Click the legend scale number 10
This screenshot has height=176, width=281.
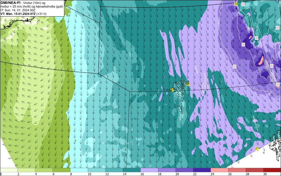[x=89, y=174]
